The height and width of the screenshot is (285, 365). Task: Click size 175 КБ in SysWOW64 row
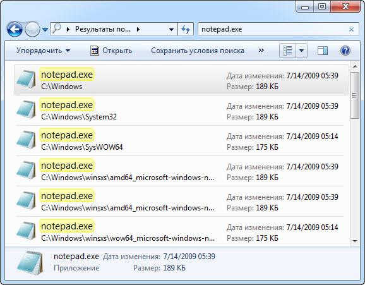pos(267,147)
